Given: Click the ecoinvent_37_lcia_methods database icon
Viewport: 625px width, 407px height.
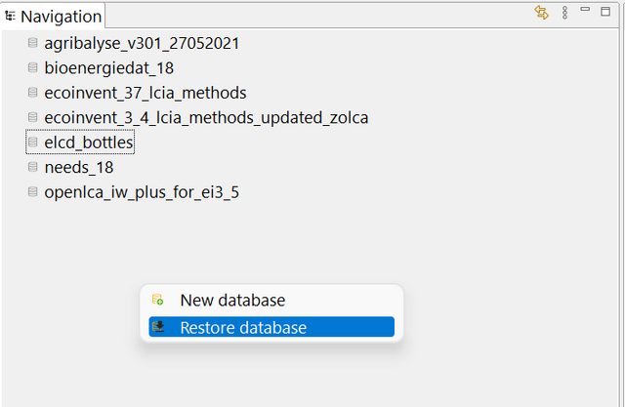Looking at the screenshot, I should click(x=32, y=93).
